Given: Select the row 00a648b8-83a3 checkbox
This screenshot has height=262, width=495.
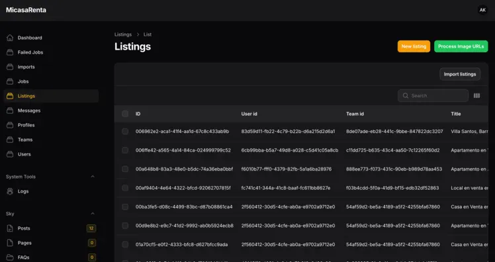Looking at the screenshot, I should click(125, 169).
